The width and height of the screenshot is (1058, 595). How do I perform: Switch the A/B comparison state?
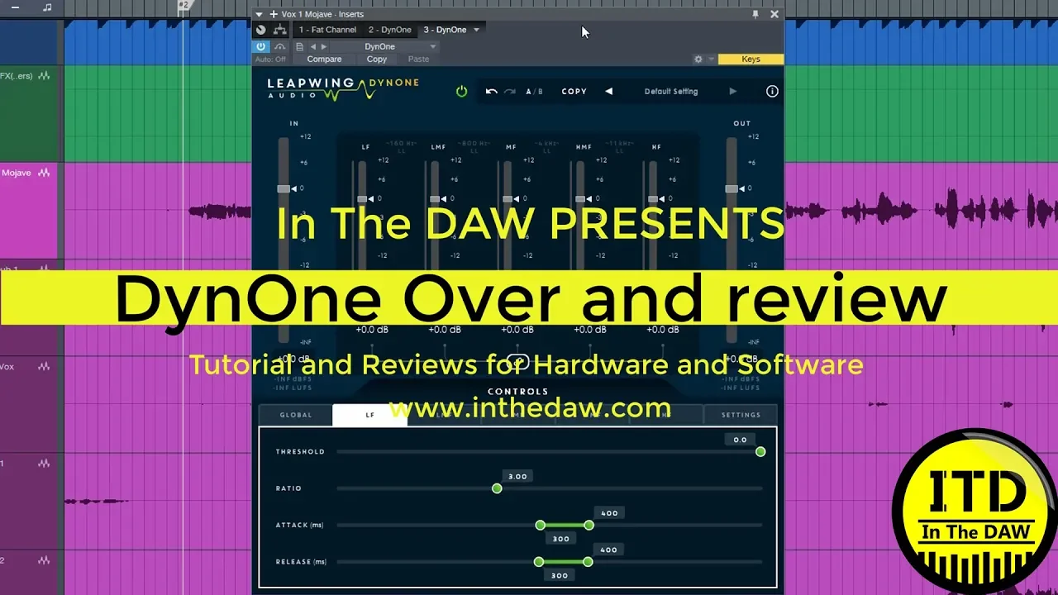535,92
